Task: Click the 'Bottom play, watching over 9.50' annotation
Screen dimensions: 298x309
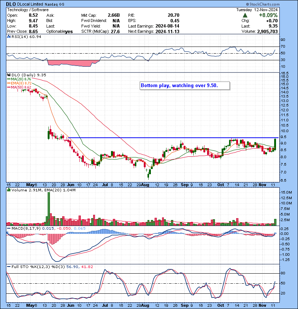Action: [185, 86]
